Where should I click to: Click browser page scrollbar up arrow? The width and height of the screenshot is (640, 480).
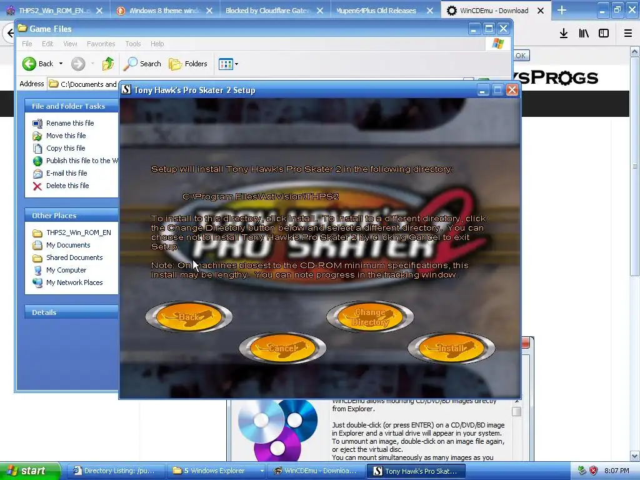(635, 51)
